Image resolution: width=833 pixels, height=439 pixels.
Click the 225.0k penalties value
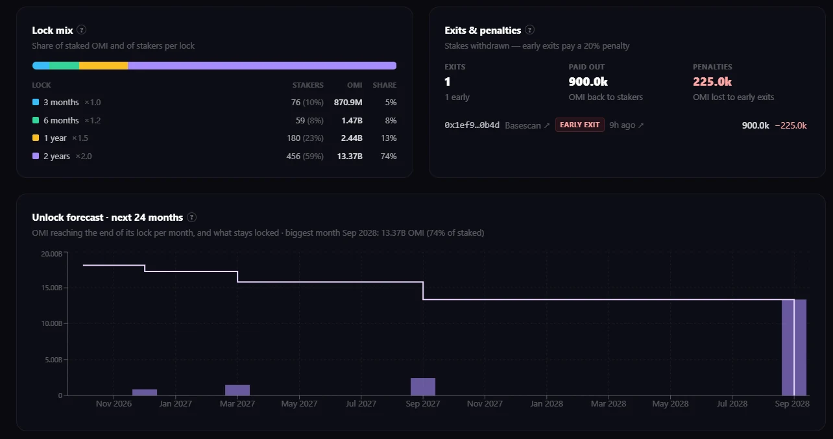[712, 82]
